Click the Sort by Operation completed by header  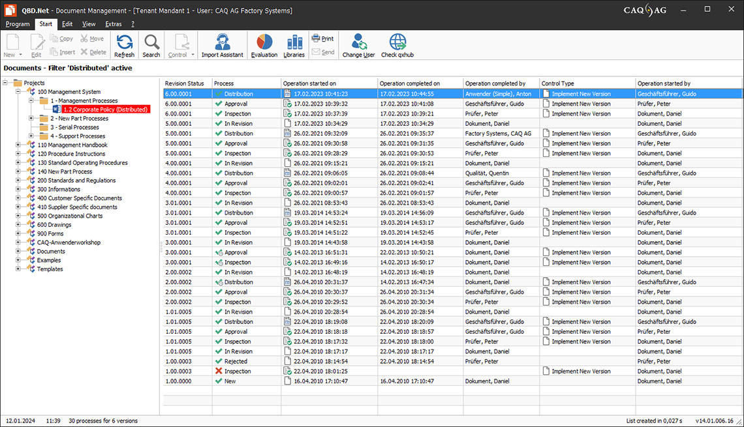(x=501, y=83)
